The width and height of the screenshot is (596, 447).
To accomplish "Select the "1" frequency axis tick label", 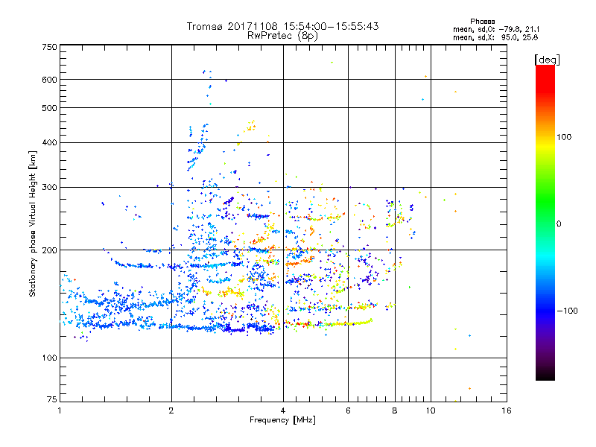I will [60, 410].
